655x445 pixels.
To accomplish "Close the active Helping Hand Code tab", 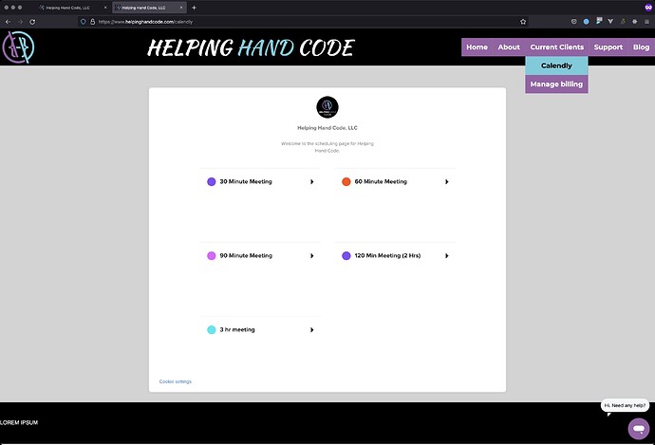I will (181, 8).
